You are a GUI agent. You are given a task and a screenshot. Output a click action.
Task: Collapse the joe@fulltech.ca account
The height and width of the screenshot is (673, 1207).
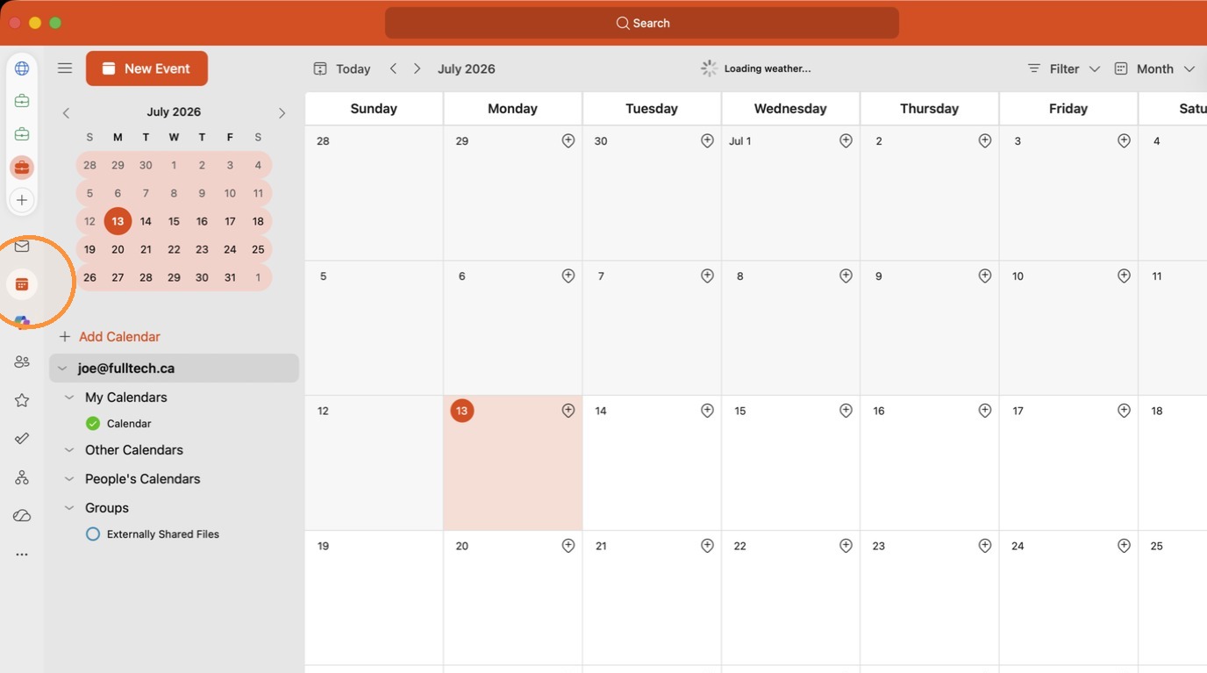[62, 369]
